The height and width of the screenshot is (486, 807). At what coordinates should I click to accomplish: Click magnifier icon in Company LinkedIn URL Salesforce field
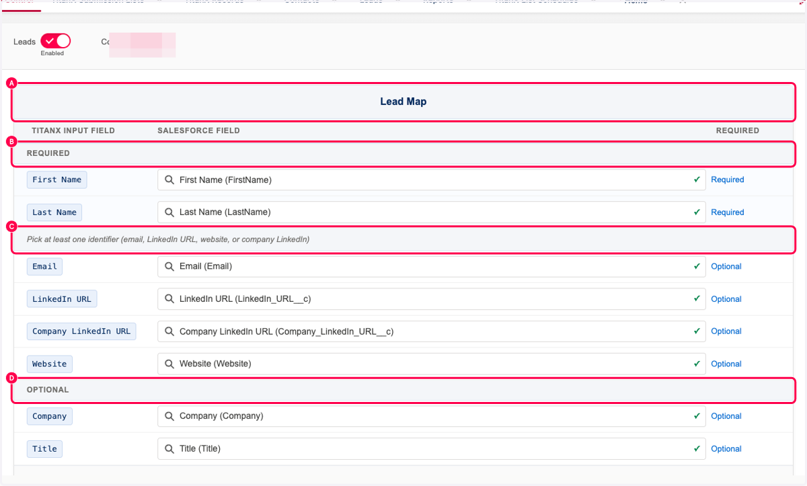click(169, 331)
